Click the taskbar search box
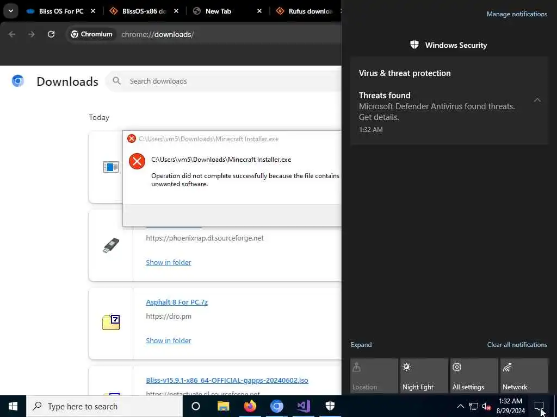 point(104,406)
